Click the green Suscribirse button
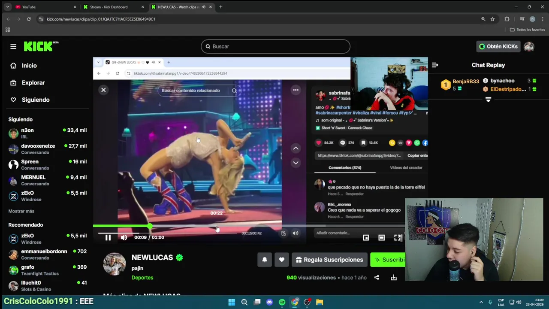549x309 pixels. pos(388,260)
